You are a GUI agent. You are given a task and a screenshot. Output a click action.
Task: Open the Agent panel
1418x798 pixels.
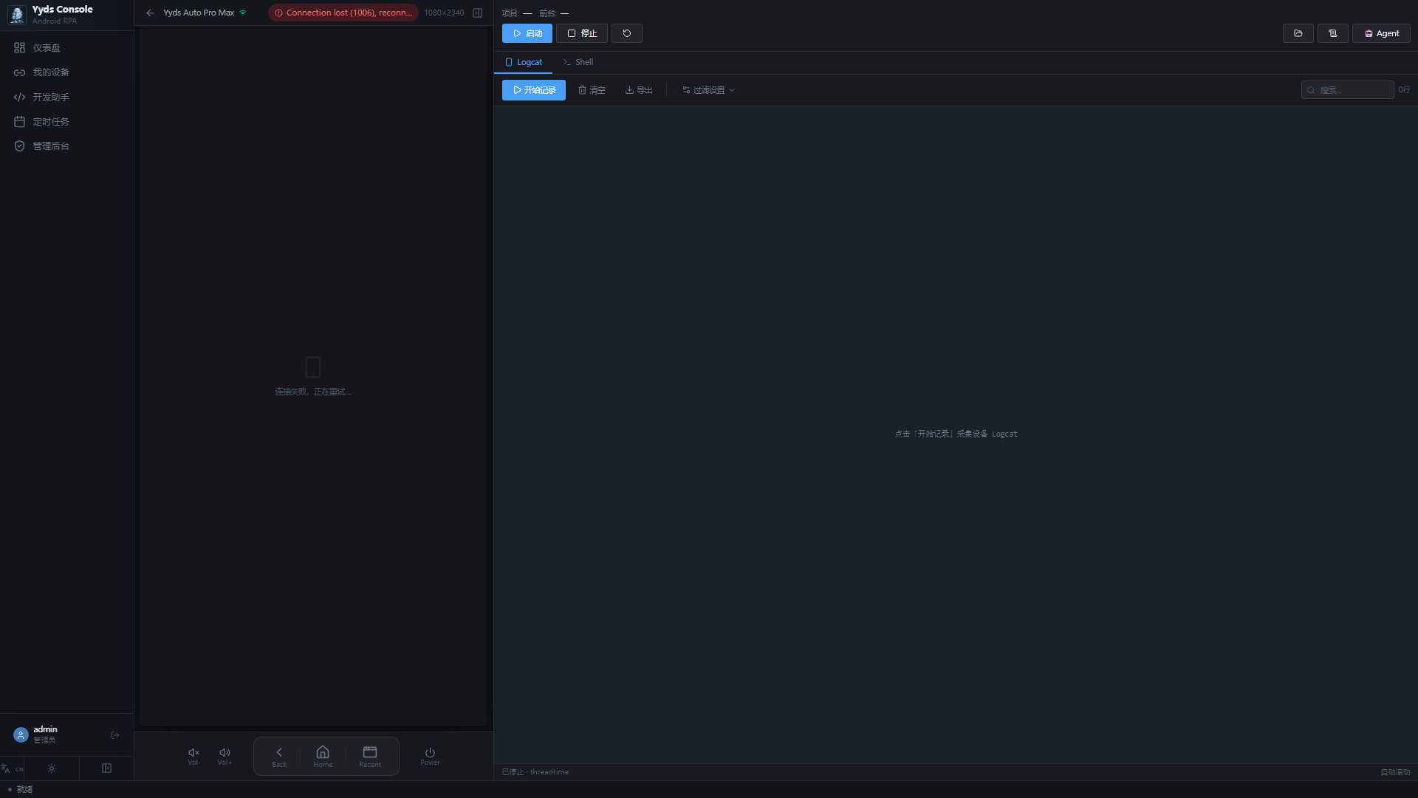[x=1381, y=33]
